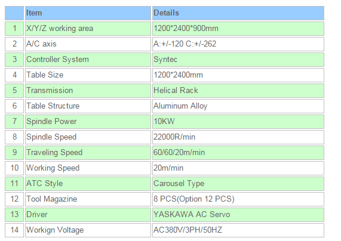
Task: Click the '22000R/min' value
Action: click(x=238, y=137)
